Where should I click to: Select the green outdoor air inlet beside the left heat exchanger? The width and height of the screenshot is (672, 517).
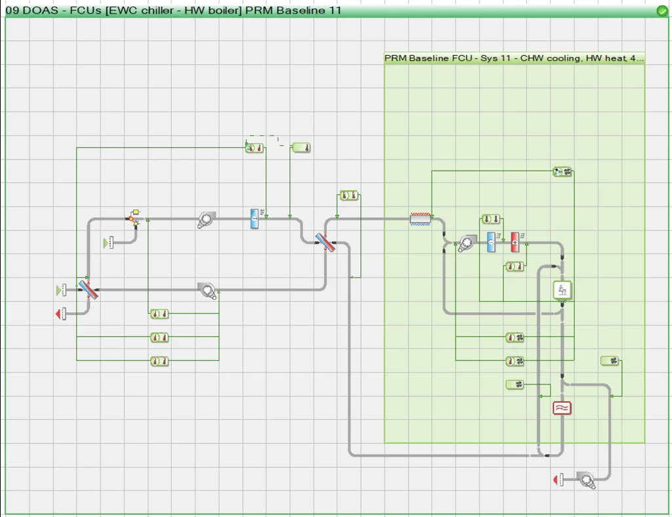(61, 290)
